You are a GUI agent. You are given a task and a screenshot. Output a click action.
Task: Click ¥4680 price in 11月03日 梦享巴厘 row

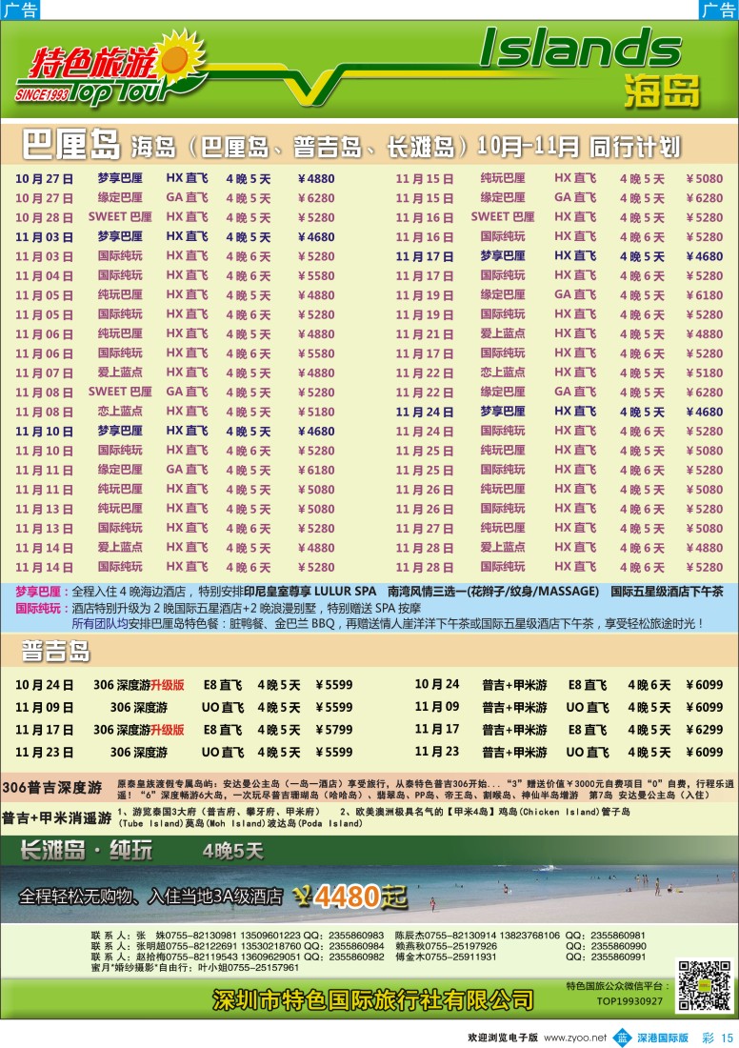click(316, 236)
